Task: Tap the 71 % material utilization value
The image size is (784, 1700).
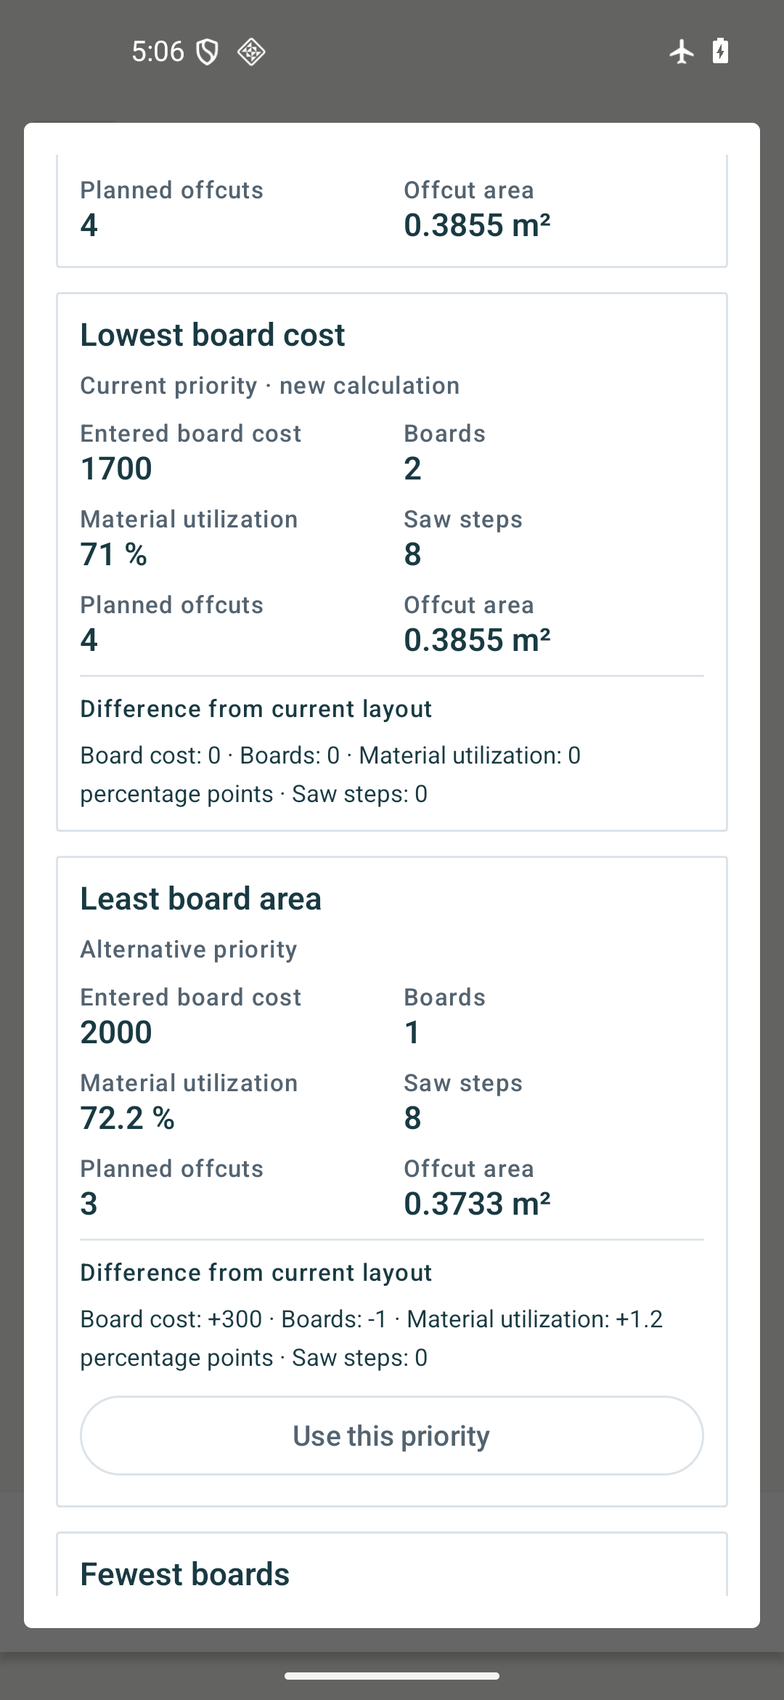Action: click(x=114, y=554)
